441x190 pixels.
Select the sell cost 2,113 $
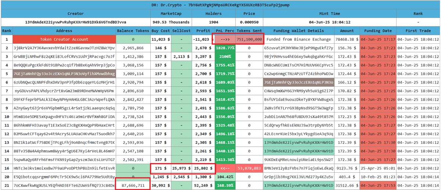[181, 57]
